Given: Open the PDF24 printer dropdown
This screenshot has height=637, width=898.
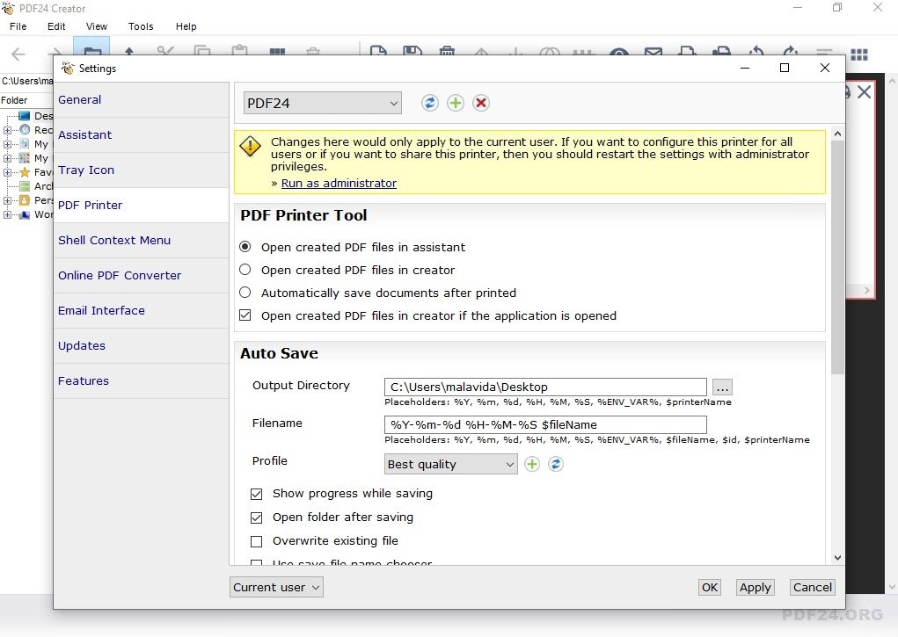Looking at the screenshot, I should pos(323,103).
